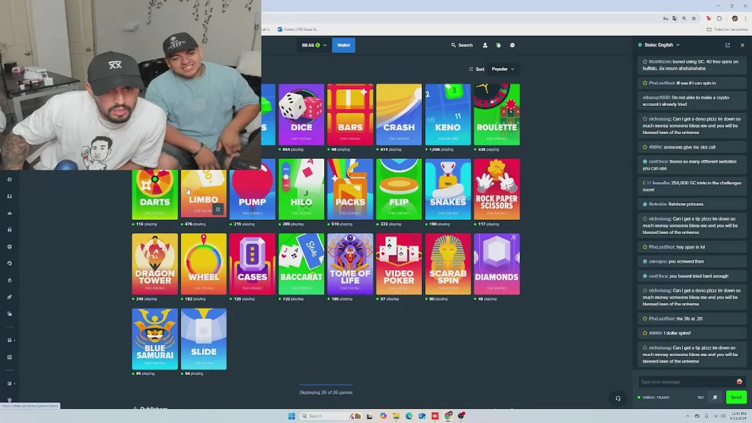Open the Video Poker game

399,264
